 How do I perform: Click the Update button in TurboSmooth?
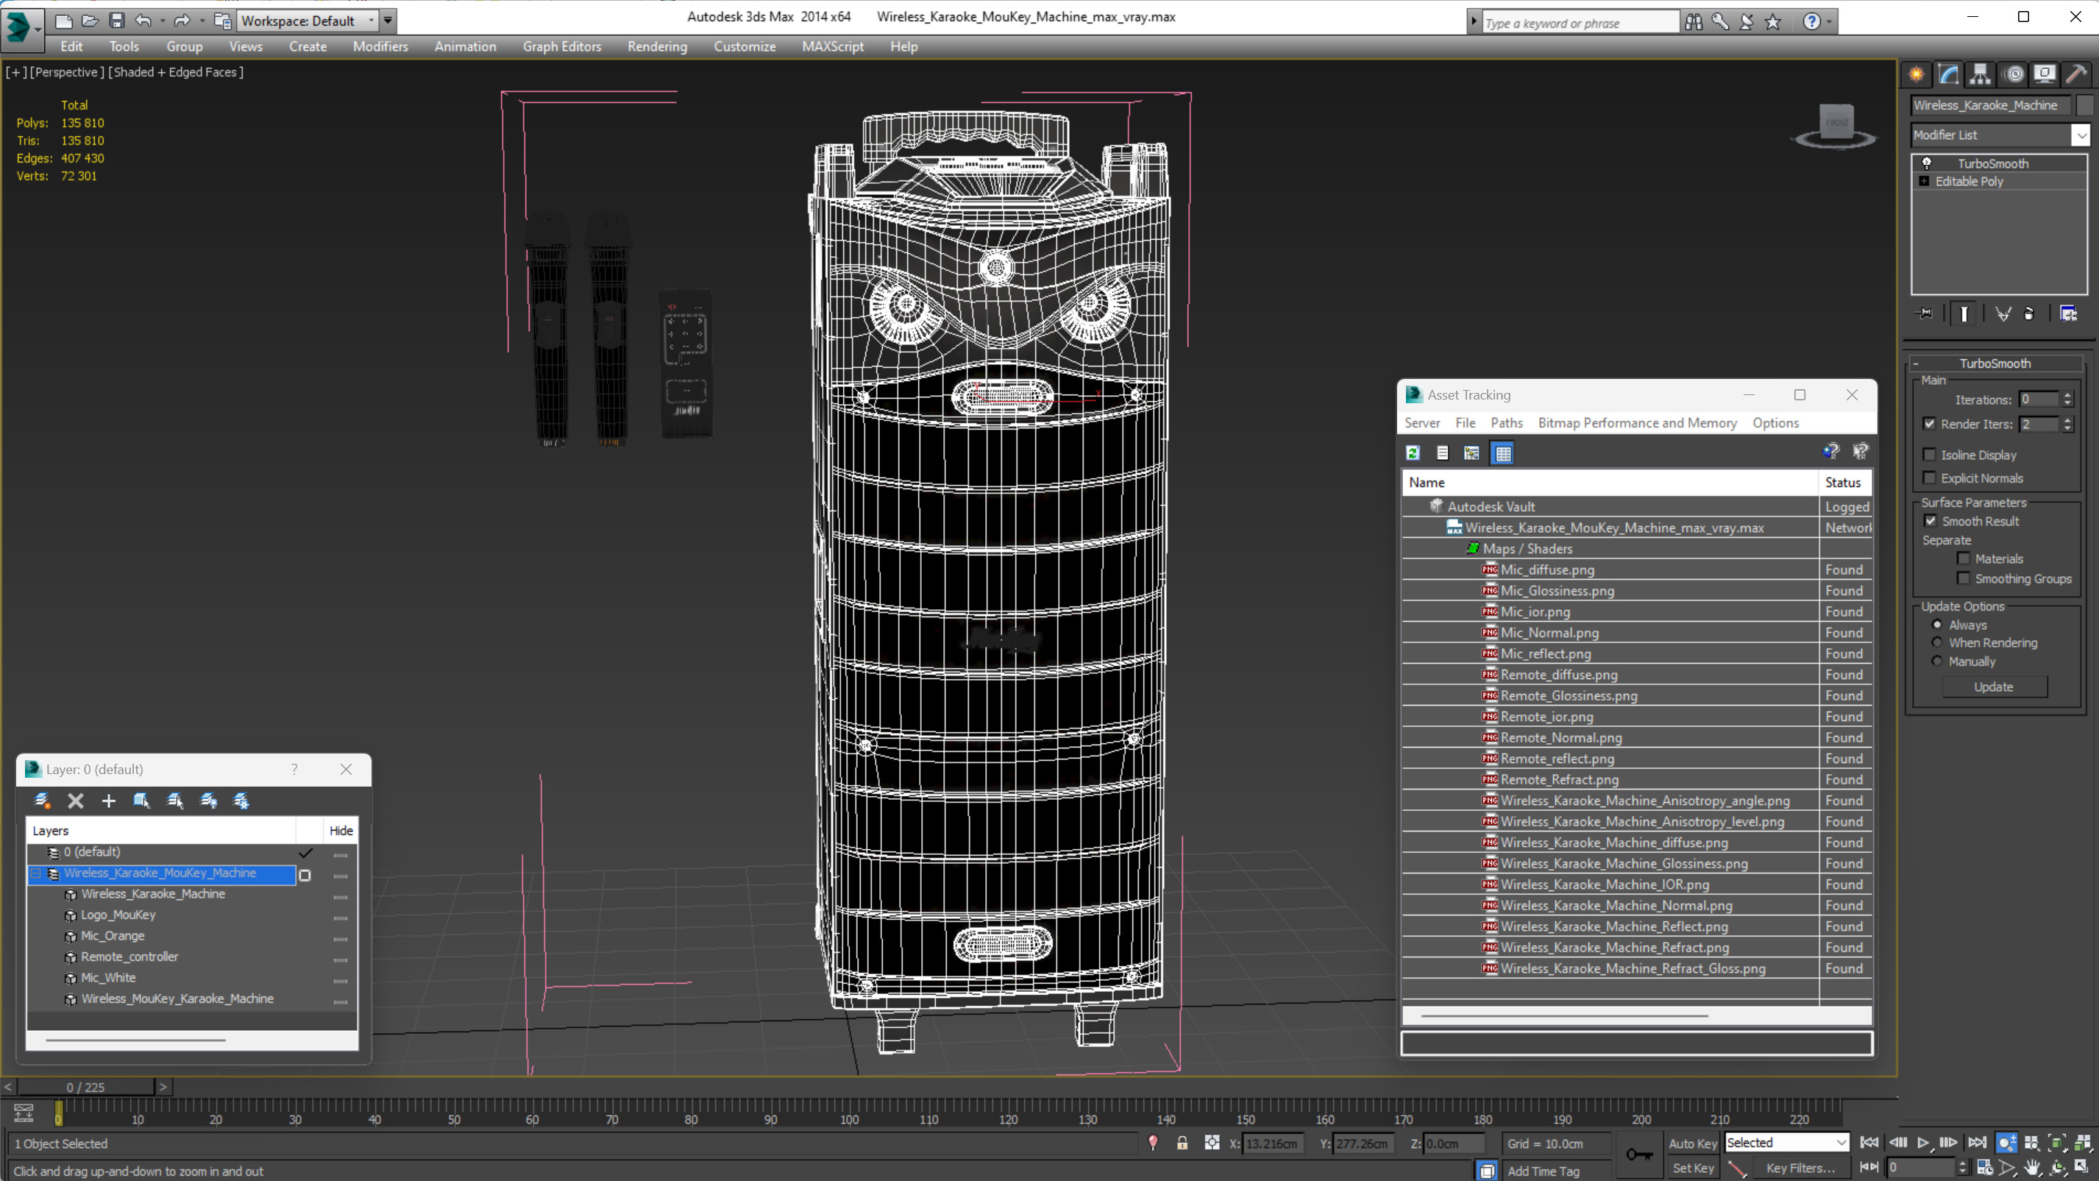pyautogui.click(x=1993, y=687)
